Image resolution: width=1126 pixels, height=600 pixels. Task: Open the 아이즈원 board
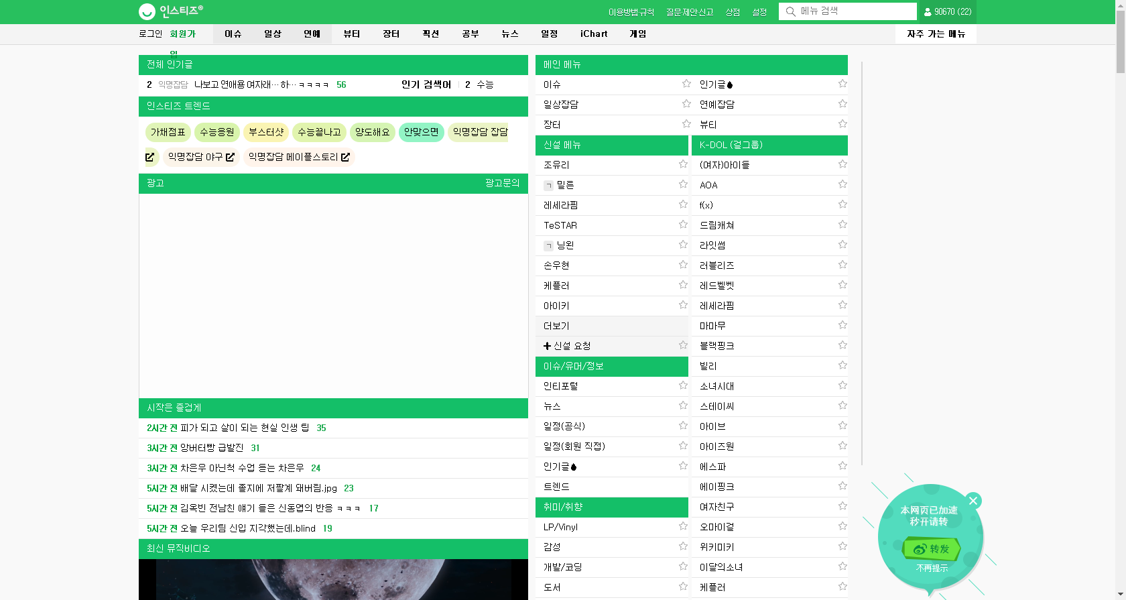pos(717,446)
